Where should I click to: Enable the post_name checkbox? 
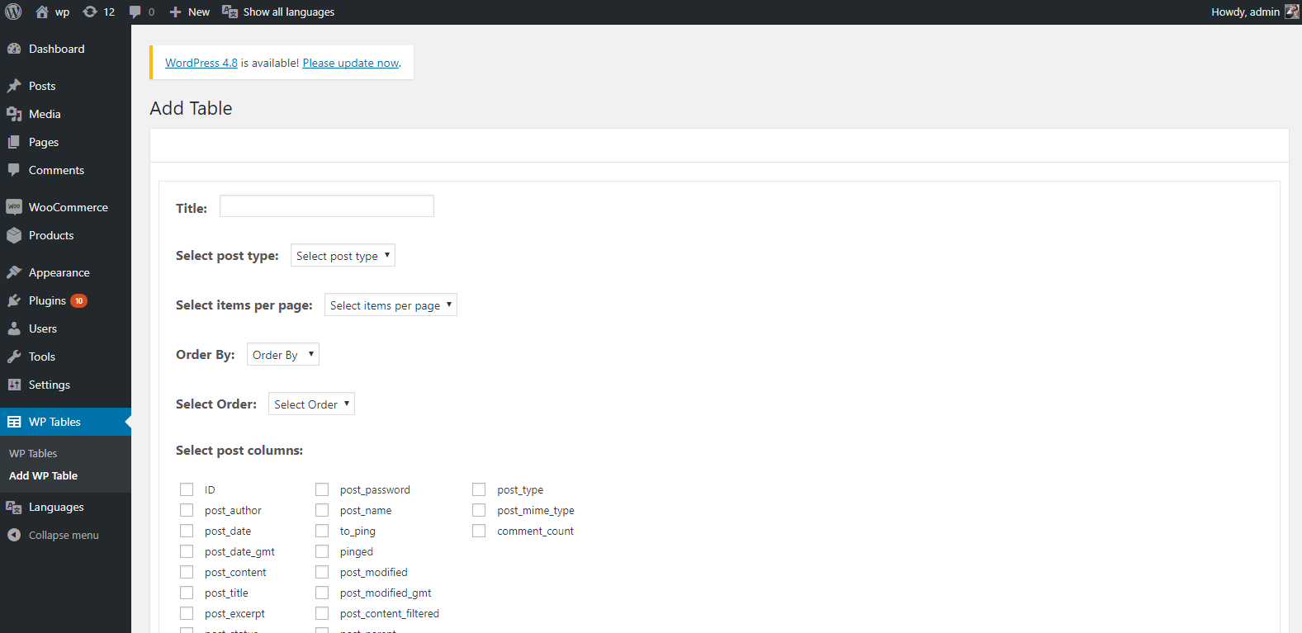pyautogui.click(x=322, y=510)
